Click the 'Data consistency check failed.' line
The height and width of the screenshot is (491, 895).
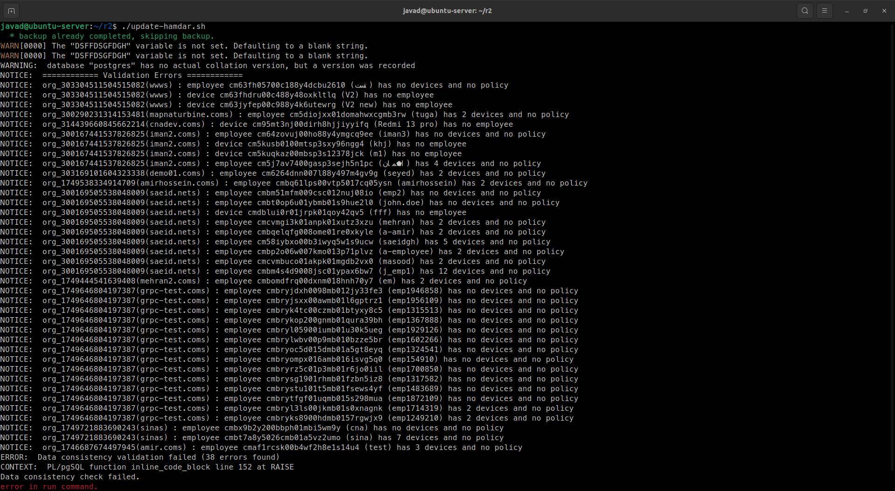coord(70,477)
